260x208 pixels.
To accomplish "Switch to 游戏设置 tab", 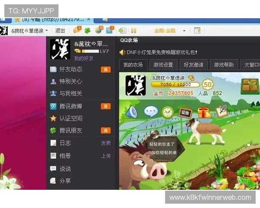I will click(x=163, y=65).
